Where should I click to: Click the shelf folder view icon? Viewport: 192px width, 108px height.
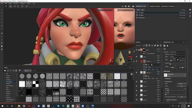coord(5,71)
